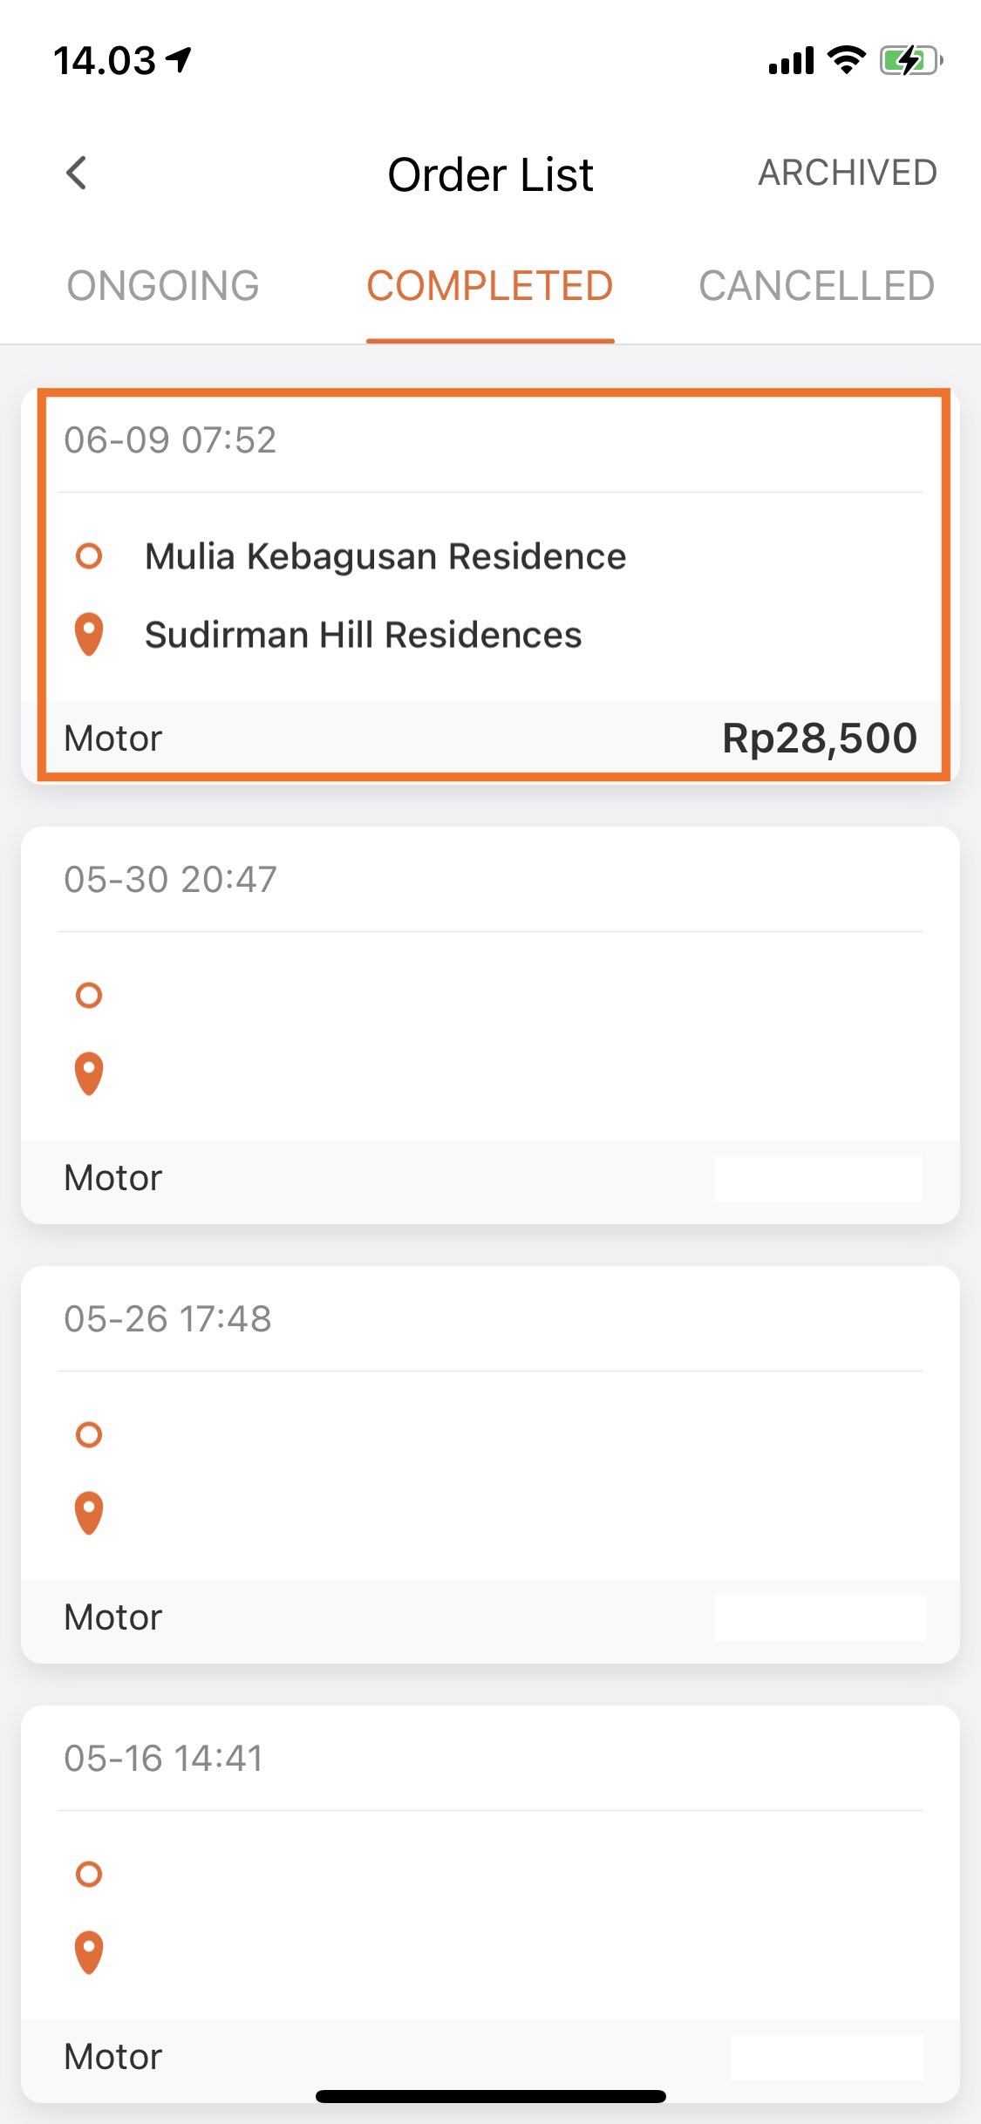Tap the destination pin icon in 05-30 order
The image size is (981, 2124).
[x=89, y=1073]
